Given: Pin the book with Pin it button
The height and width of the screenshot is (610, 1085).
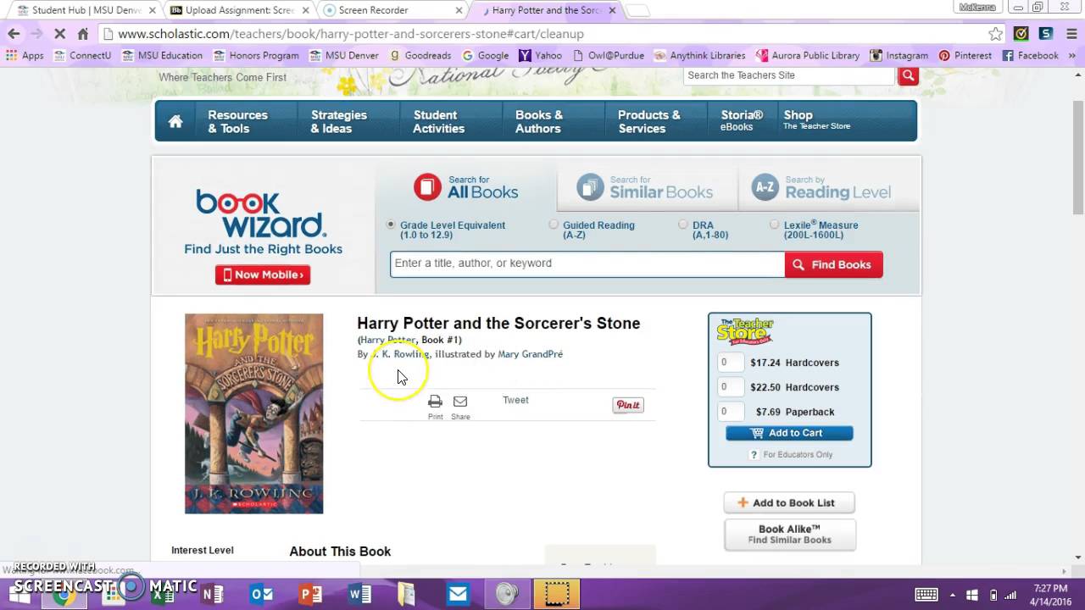Looking at the screenshot, I should pos(628,405).
